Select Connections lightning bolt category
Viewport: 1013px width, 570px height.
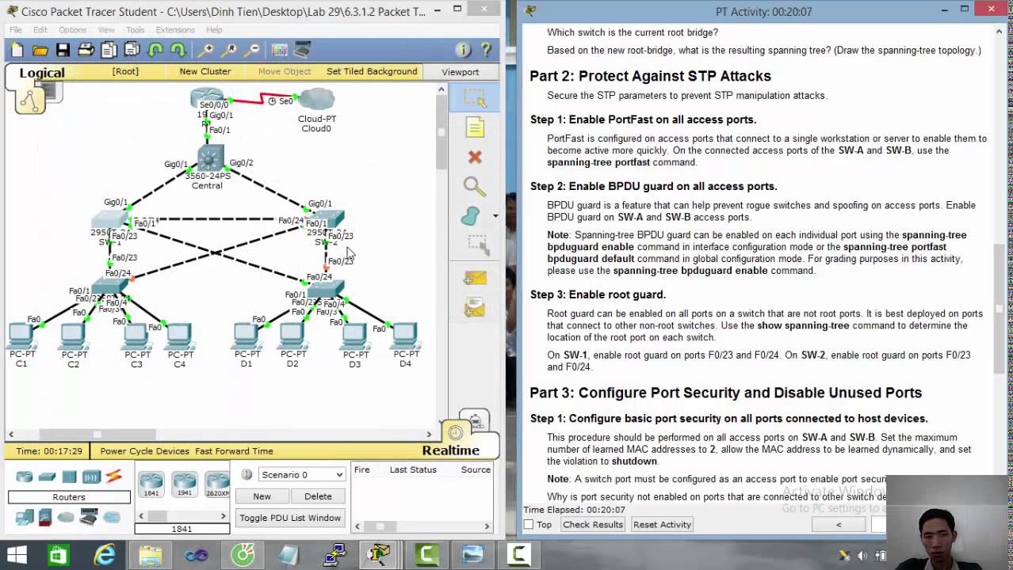[113, 477]
